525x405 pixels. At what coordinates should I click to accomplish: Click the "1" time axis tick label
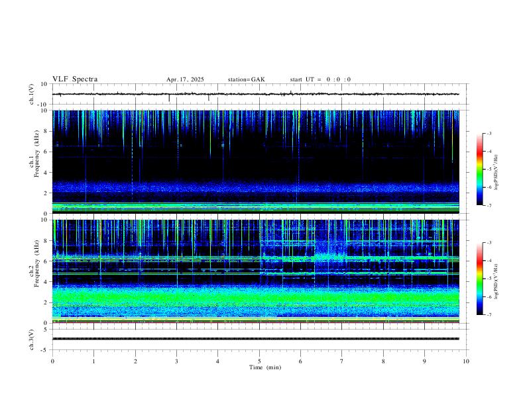click(x=93, y=361)
